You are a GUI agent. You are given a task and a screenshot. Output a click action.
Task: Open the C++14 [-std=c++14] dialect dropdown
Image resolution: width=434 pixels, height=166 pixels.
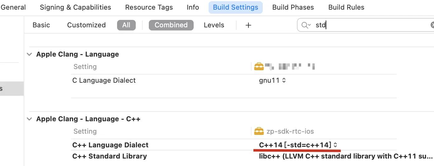(298, 145)
